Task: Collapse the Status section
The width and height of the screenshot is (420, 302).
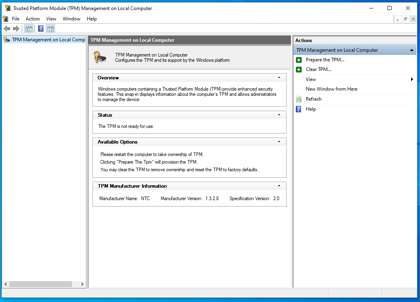Action: tap(279, 115)
